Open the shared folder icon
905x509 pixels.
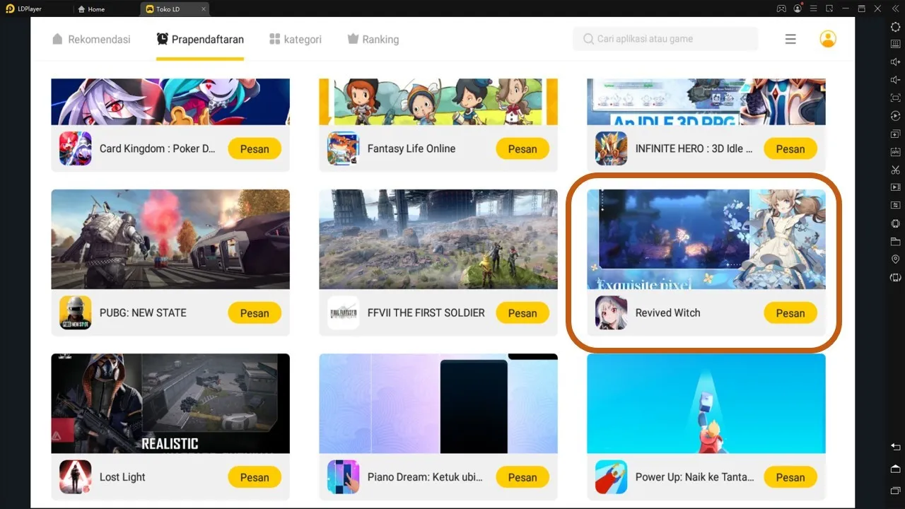[x=895, y=241]
